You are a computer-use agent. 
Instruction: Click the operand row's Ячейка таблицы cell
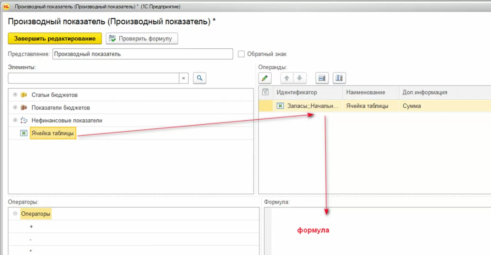pyautogui.click(x=371, y=106)
